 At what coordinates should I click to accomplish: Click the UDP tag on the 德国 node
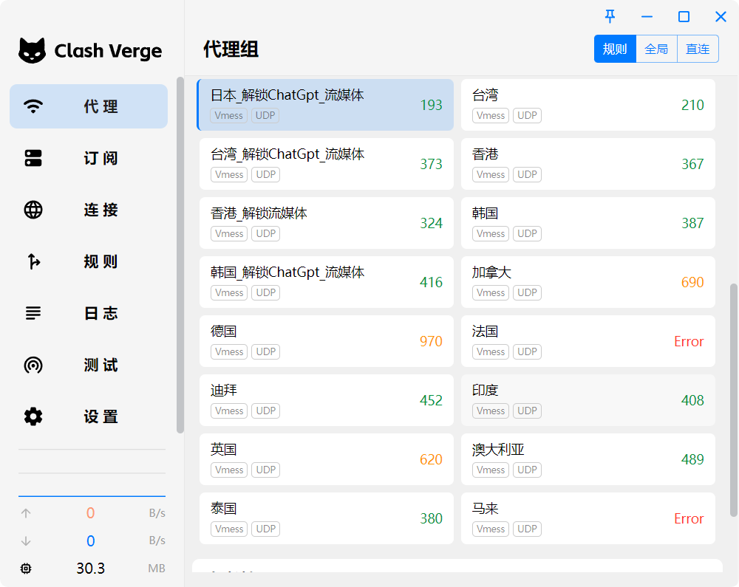tap(265, 351)
